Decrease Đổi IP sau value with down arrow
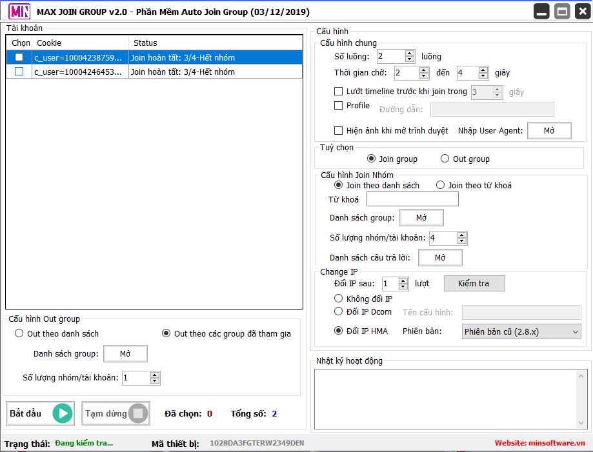The height and width of the screenshot is (452, 593). [403, 286]
